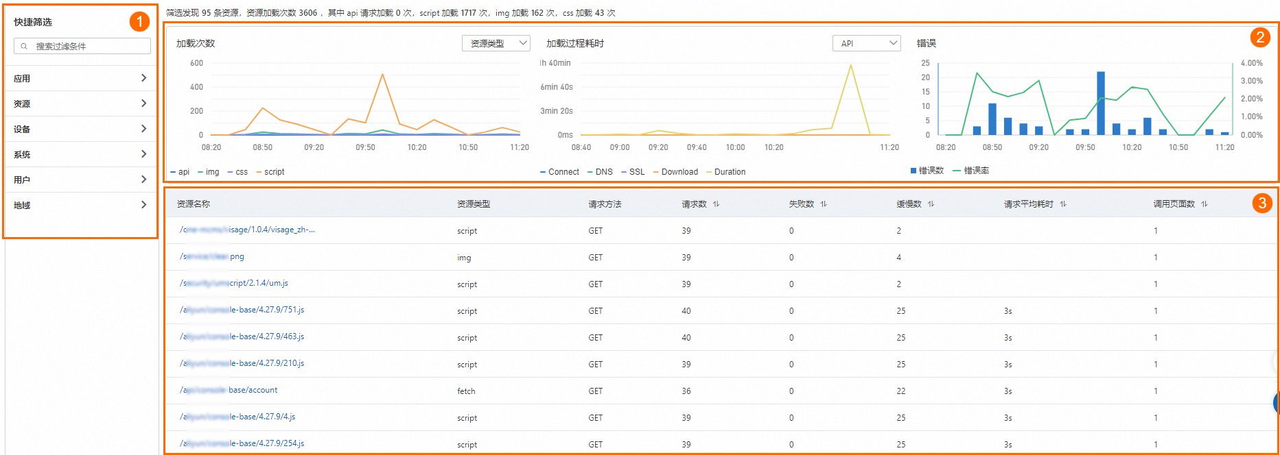The width and height of the screenshot is (1280, 455).
Task: Toggle the css legend series
Action: [x=238, y=172]
